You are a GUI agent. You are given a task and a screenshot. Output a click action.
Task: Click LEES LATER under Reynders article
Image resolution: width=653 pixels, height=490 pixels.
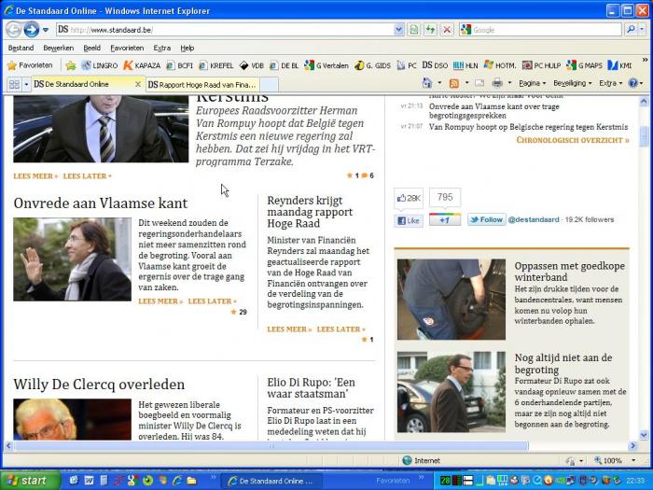pyautogui.click(x=340, y=329)
